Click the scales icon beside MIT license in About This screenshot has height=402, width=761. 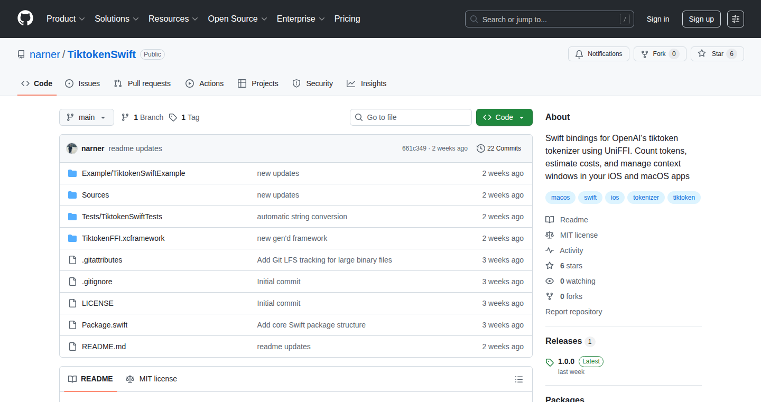(550, 235)
